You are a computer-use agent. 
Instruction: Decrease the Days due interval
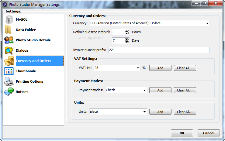(126, 42)
